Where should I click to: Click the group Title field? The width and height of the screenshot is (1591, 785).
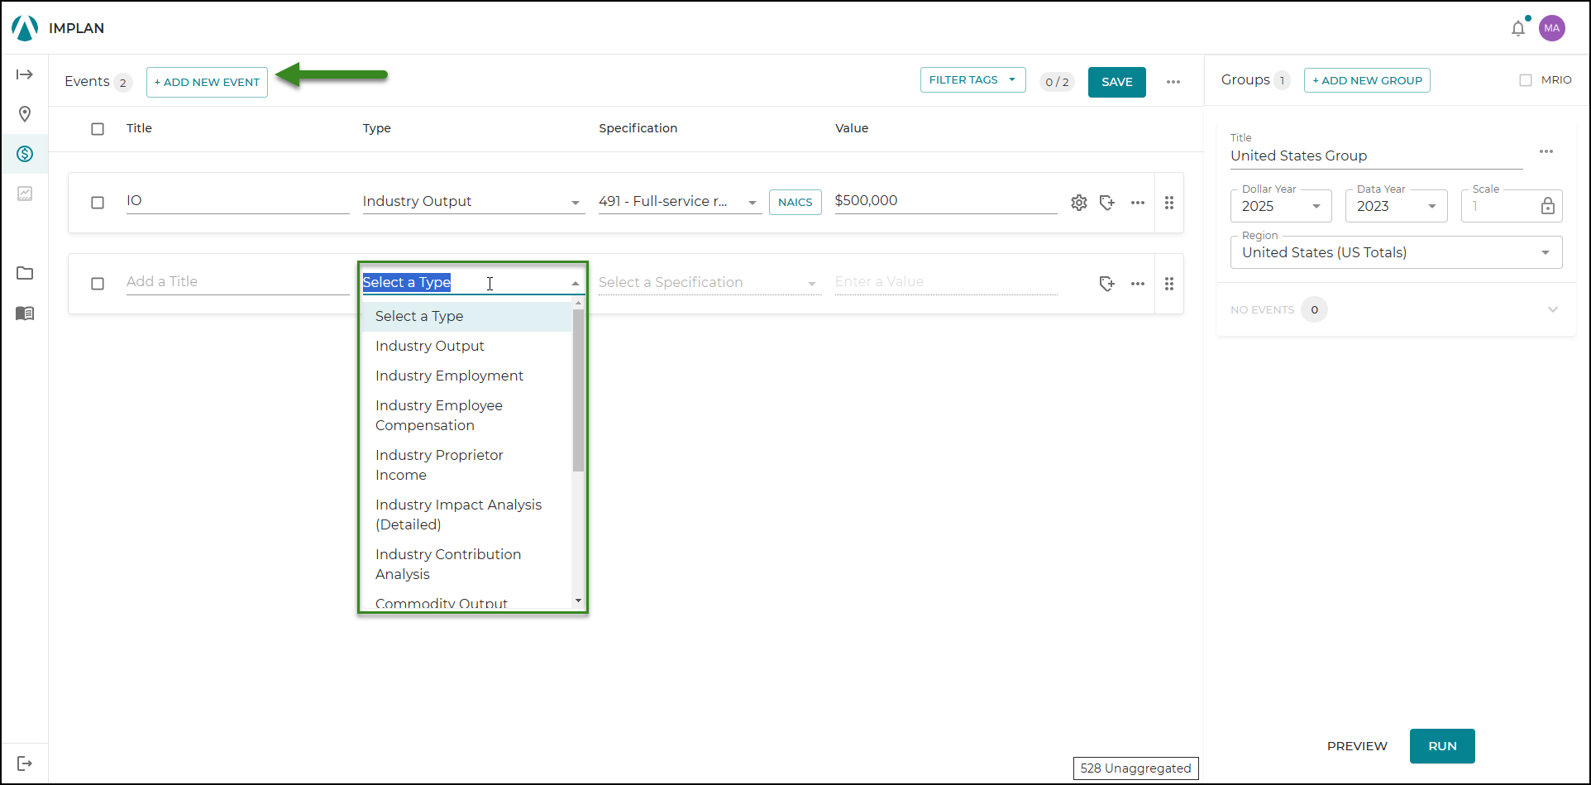[1376, 156]
